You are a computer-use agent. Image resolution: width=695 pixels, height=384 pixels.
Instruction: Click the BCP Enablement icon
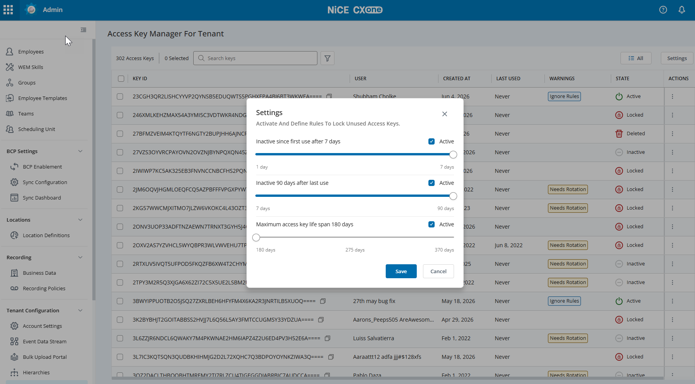[14, 167]
